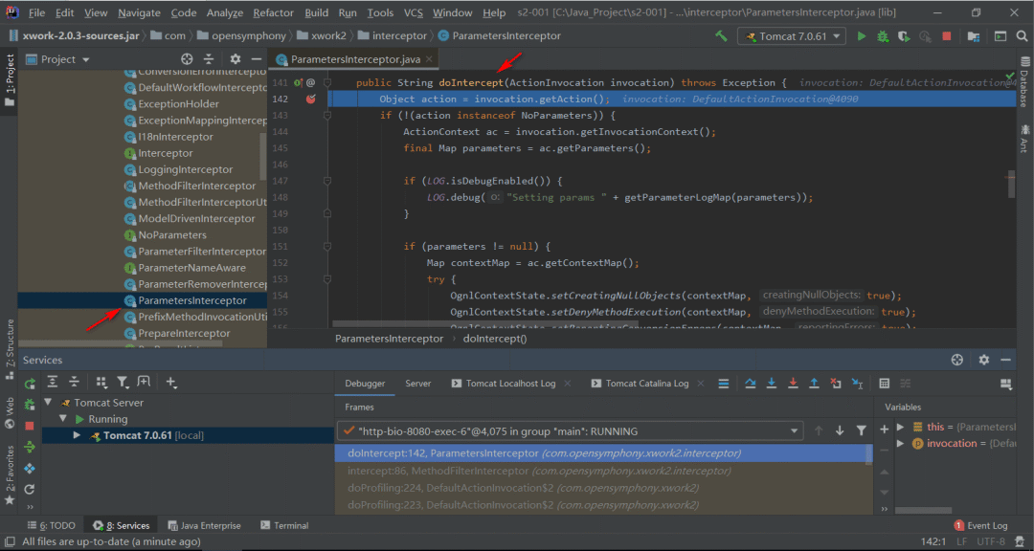Toggle breakpoint on line 142
This screenshot has height=551, width=1034.
click(x=310, y=99)
